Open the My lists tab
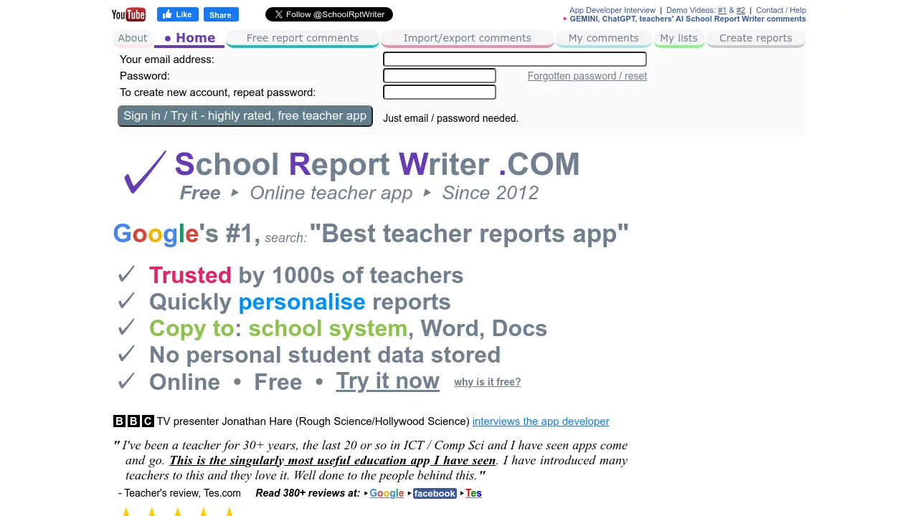 tap(679, 38)
